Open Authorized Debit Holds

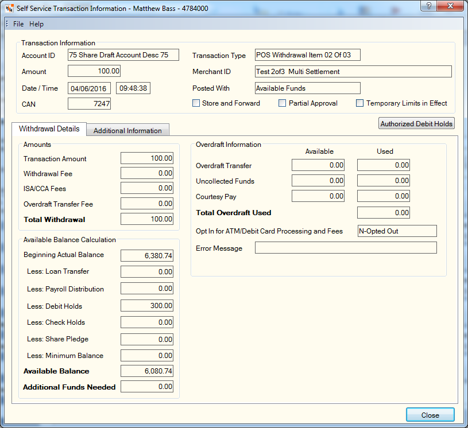(416, 123)
